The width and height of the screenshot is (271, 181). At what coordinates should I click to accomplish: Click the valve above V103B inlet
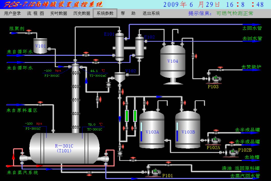point(183,103)
